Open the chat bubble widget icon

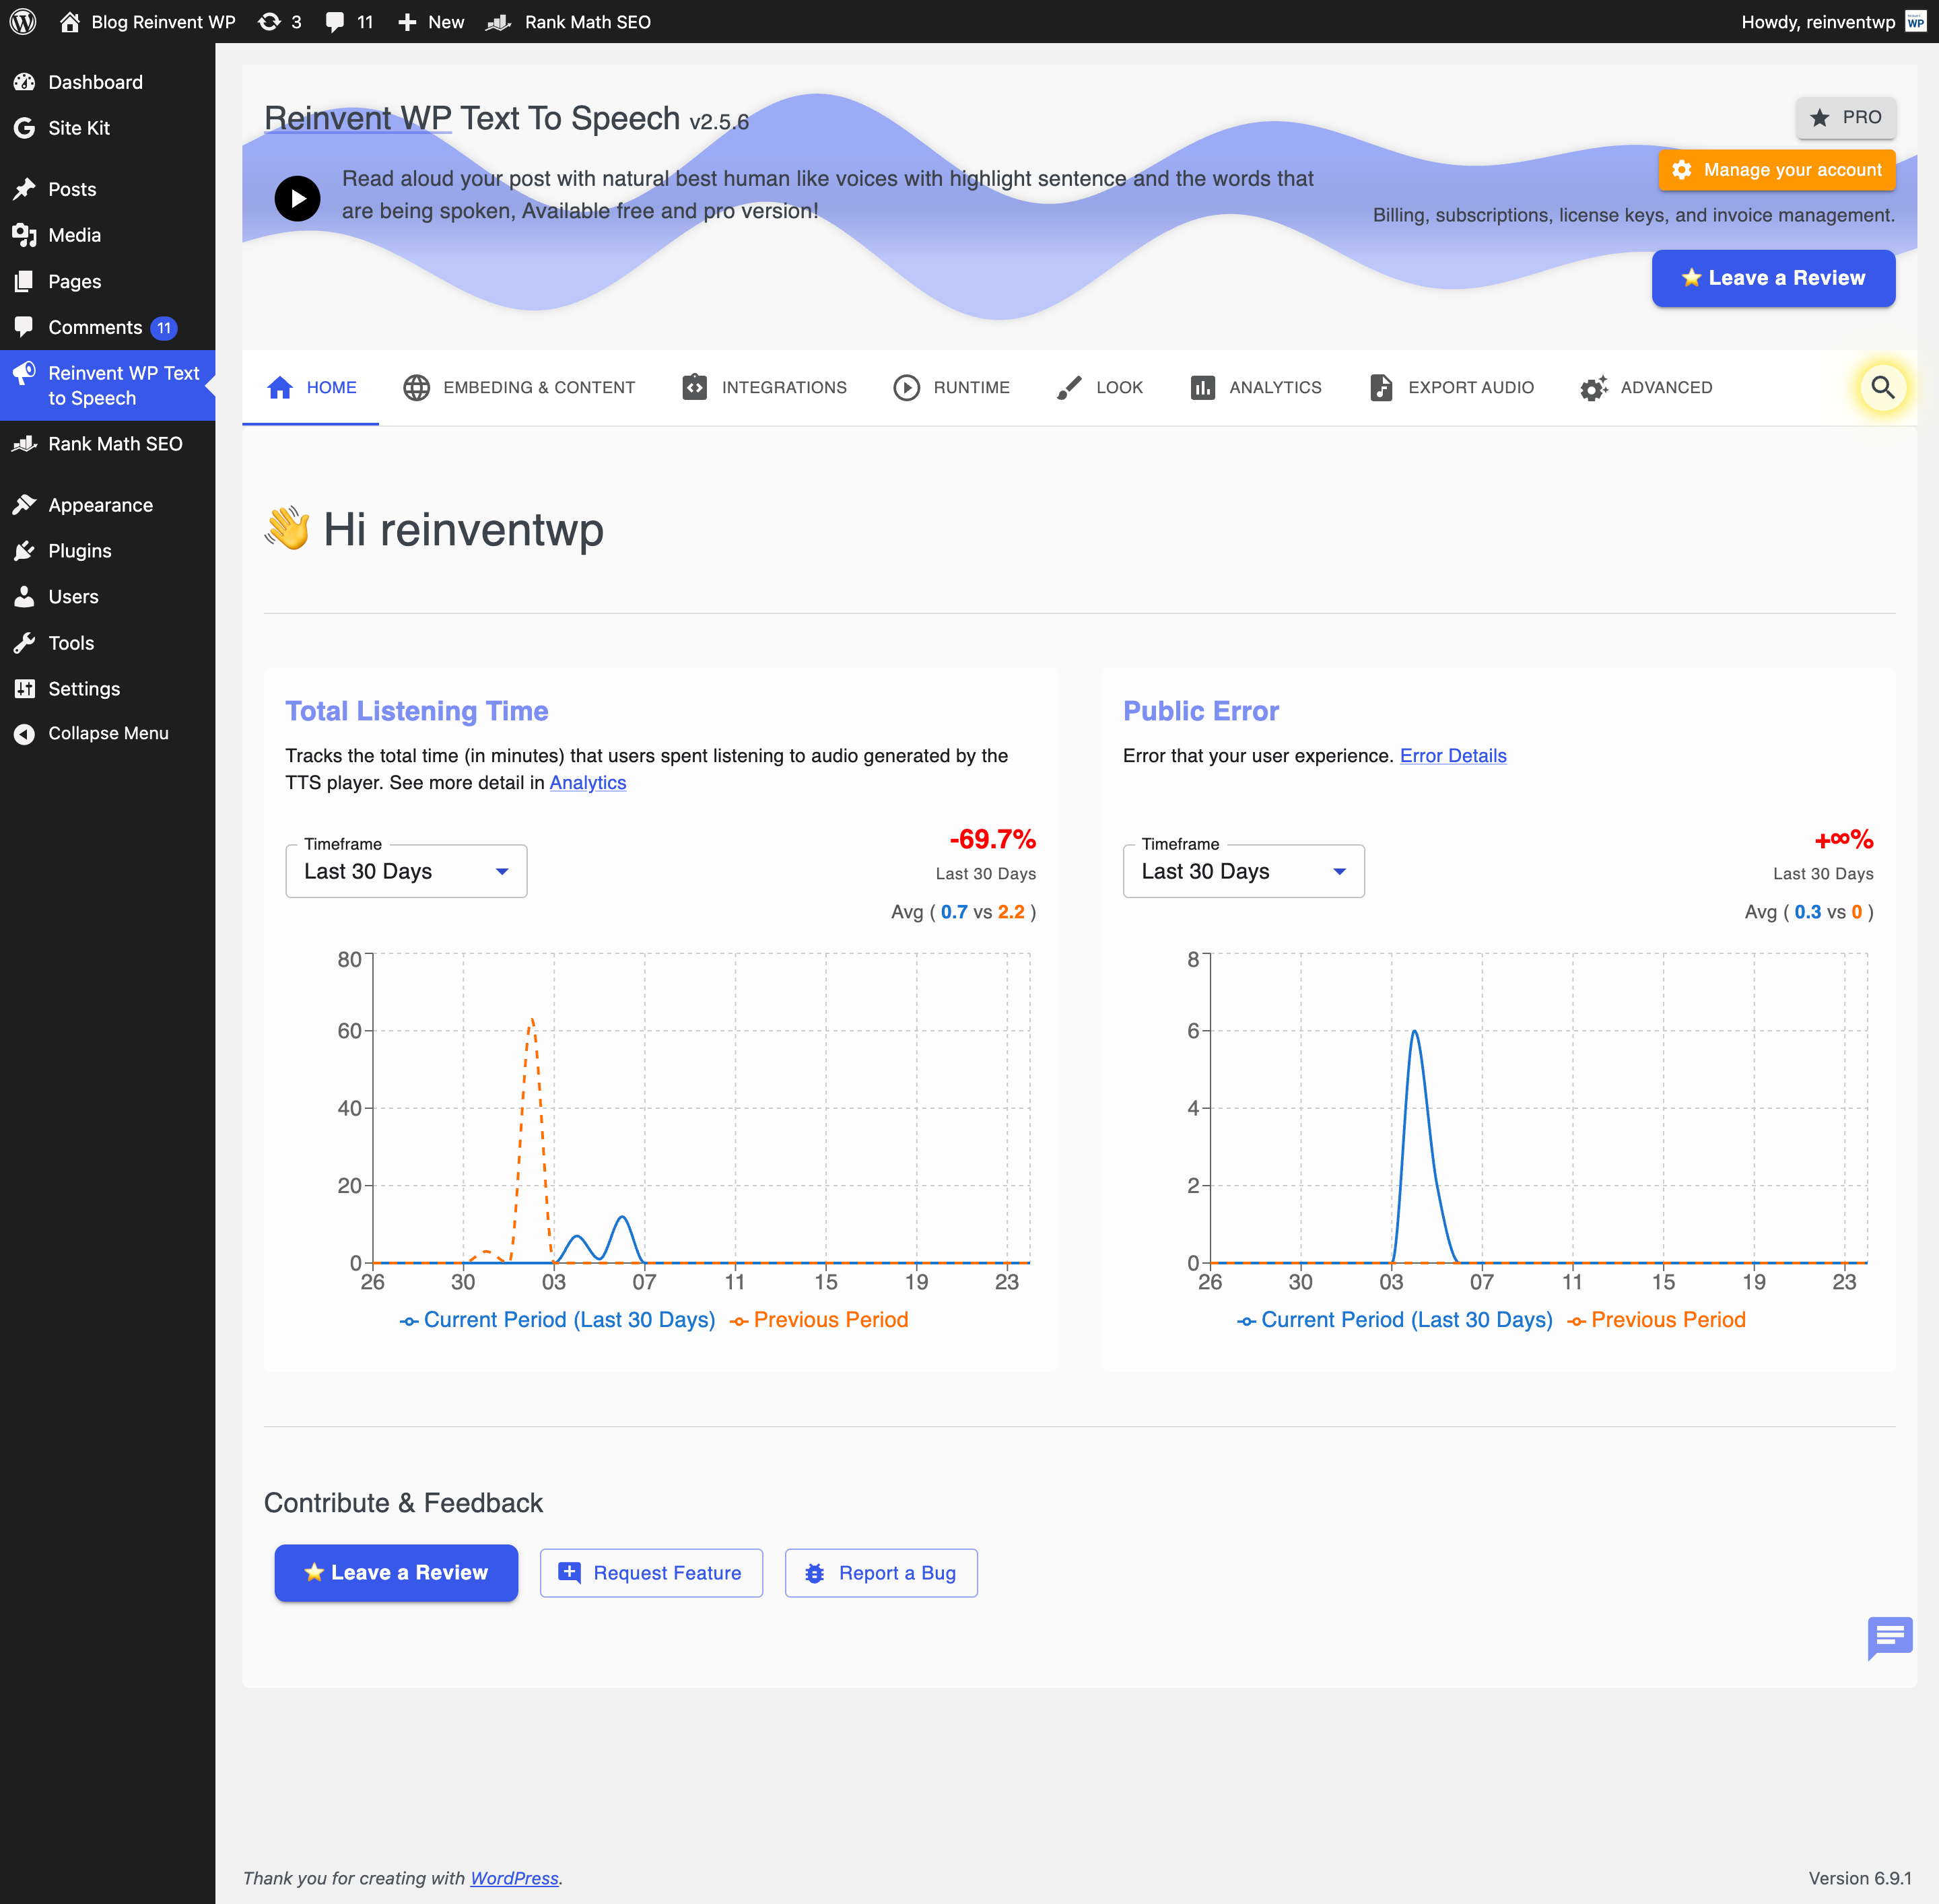[1889, 1637]
